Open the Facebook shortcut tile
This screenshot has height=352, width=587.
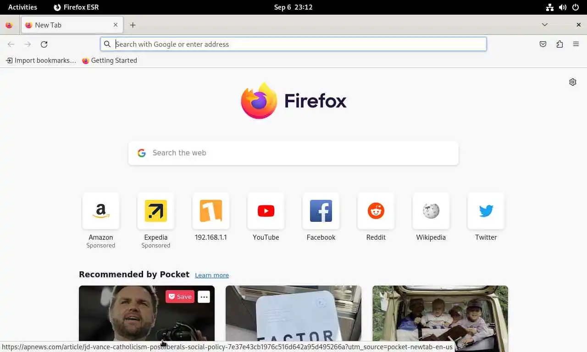(x=321, y=211)
